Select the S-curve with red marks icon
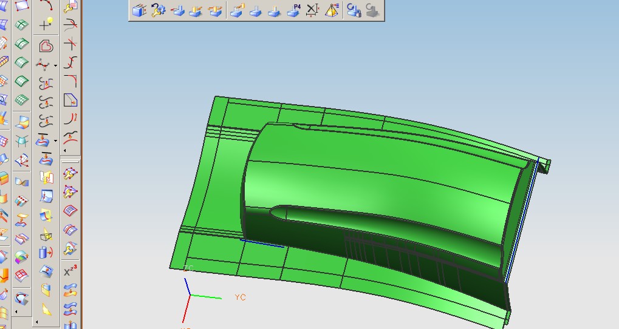 click(x=70, y=62)
